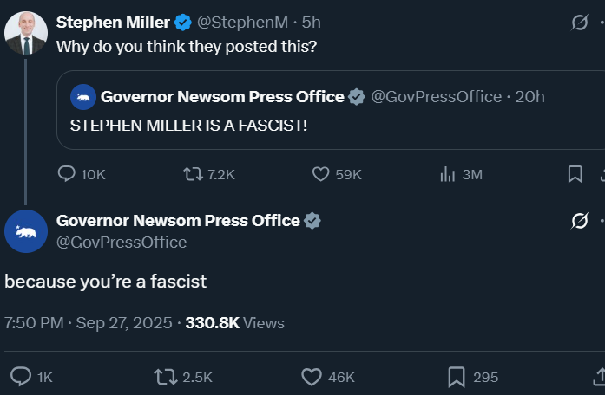Open Stephen Miller display name link
This screenshot has width=605, height=395.
tap(113, 23)
